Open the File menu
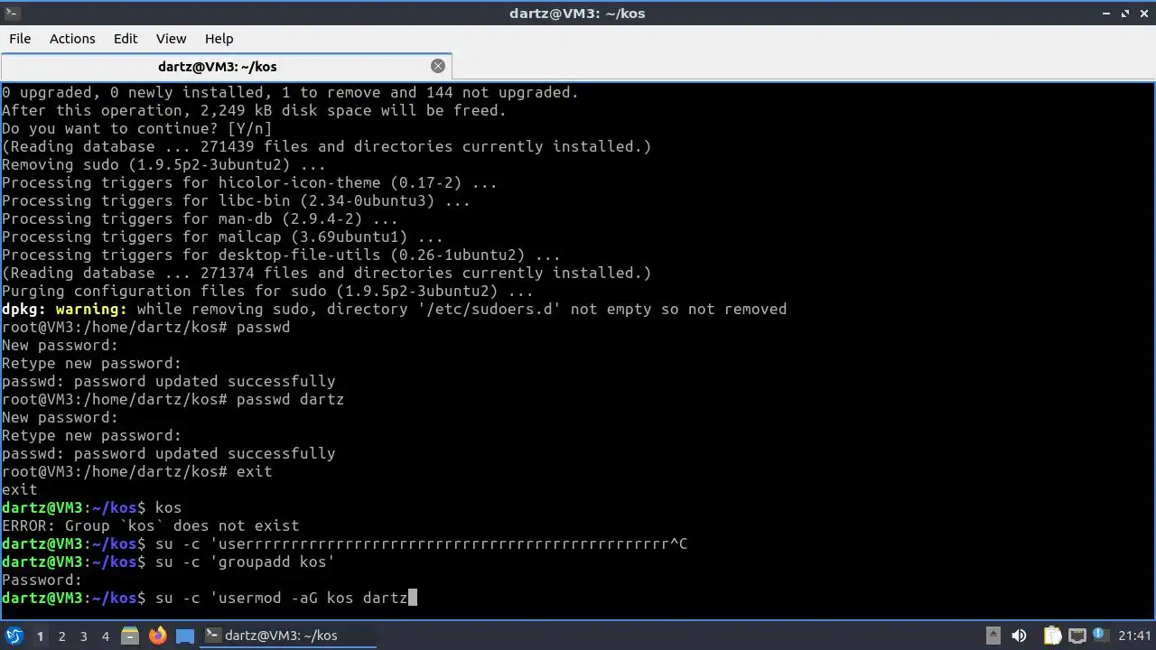 pos(20,39)
